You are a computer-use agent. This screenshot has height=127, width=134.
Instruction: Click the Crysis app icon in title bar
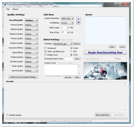click(5, 5)
